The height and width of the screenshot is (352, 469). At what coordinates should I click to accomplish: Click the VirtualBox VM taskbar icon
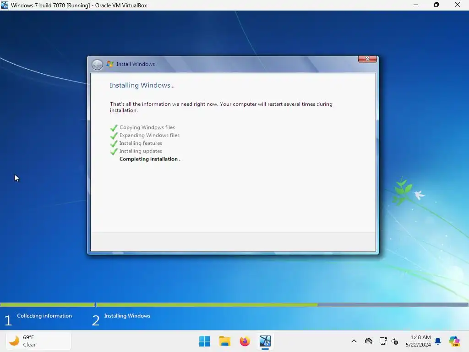click(x=265, y=341)
